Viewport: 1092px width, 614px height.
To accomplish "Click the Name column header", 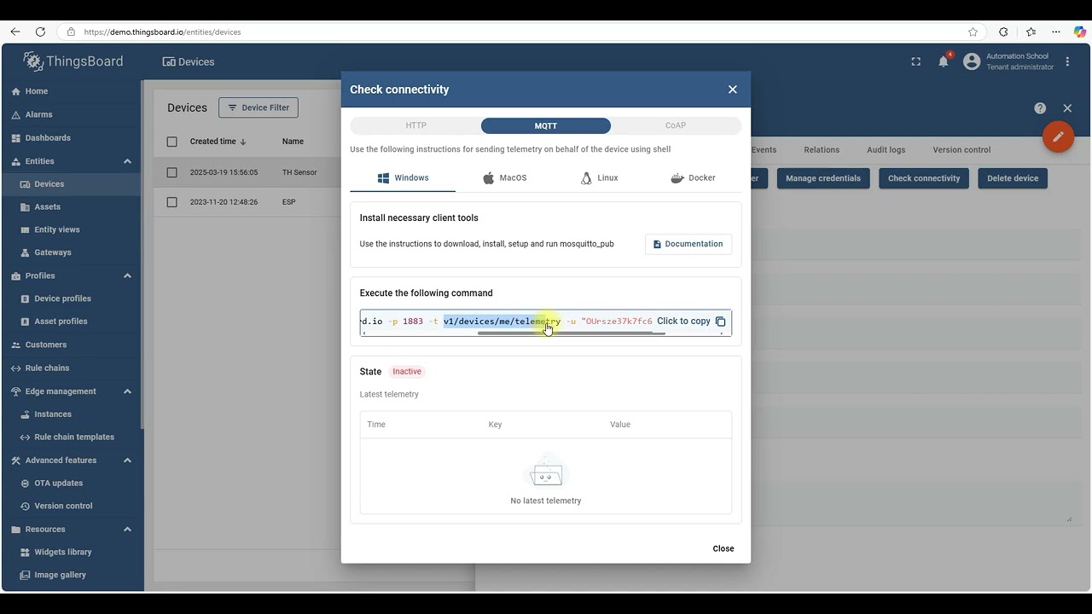I will click(x=293, y=142).
